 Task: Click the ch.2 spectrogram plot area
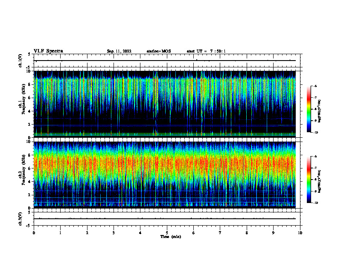point(165,175)
